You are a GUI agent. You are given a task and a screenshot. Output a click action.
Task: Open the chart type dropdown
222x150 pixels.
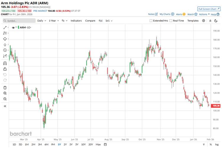click(64, 21)
